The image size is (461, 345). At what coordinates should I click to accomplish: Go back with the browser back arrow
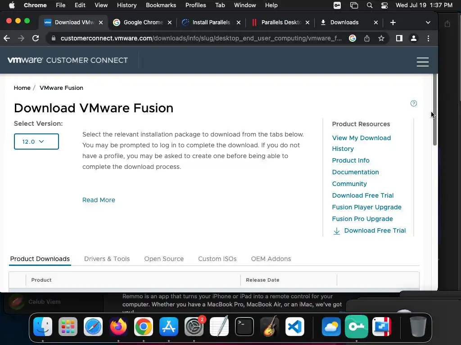pyautogui.click(x=7, y=38)
